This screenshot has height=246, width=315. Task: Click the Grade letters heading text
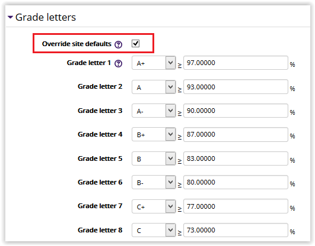coord(46,17)
